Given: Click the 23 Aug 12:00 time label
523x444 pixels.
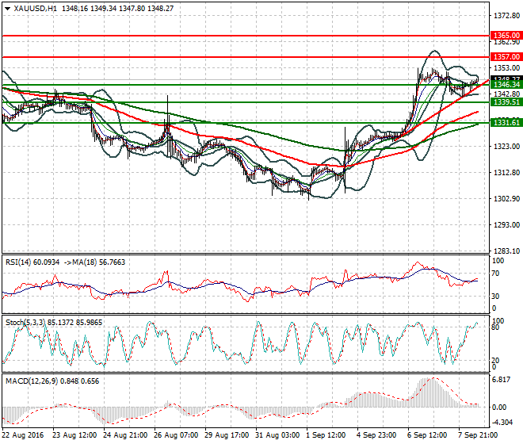Looking at the screenshot, I should 74,435.
